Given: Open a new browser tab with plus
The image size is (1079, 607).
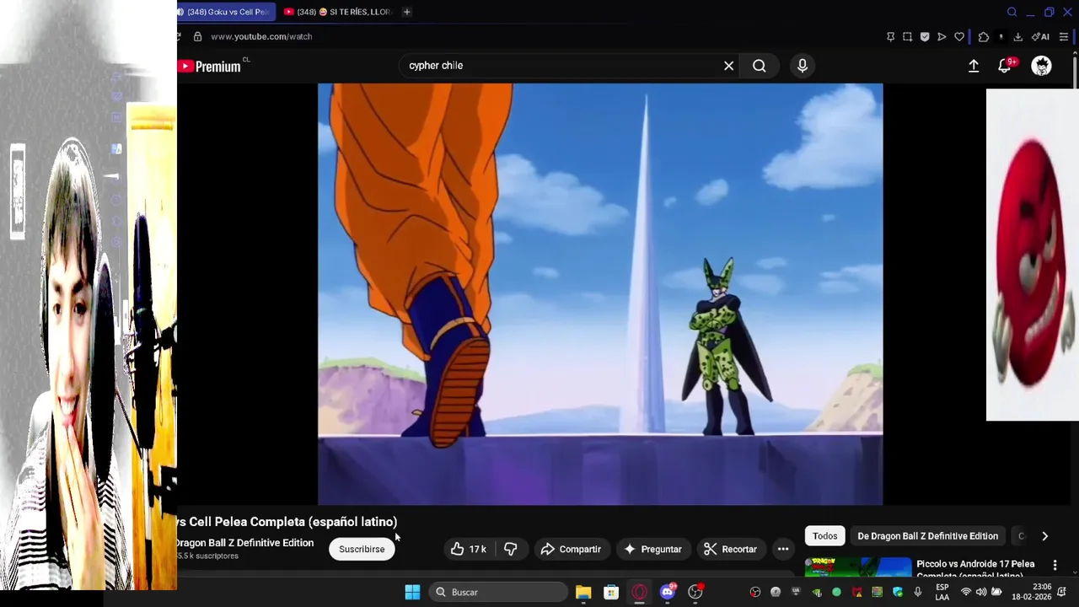Looking at the screenshot, I should (406, 12).
